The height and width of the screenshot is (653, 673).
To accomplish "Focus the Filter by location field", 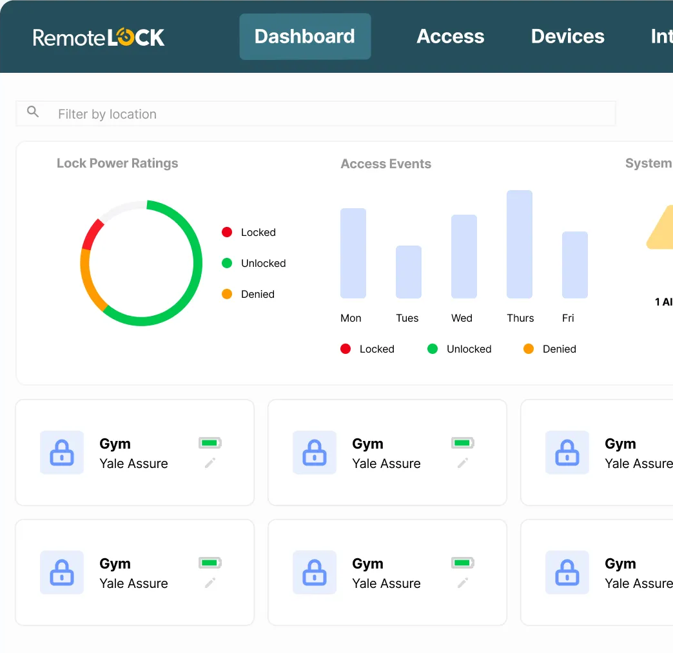I will [x=315, y=113].
